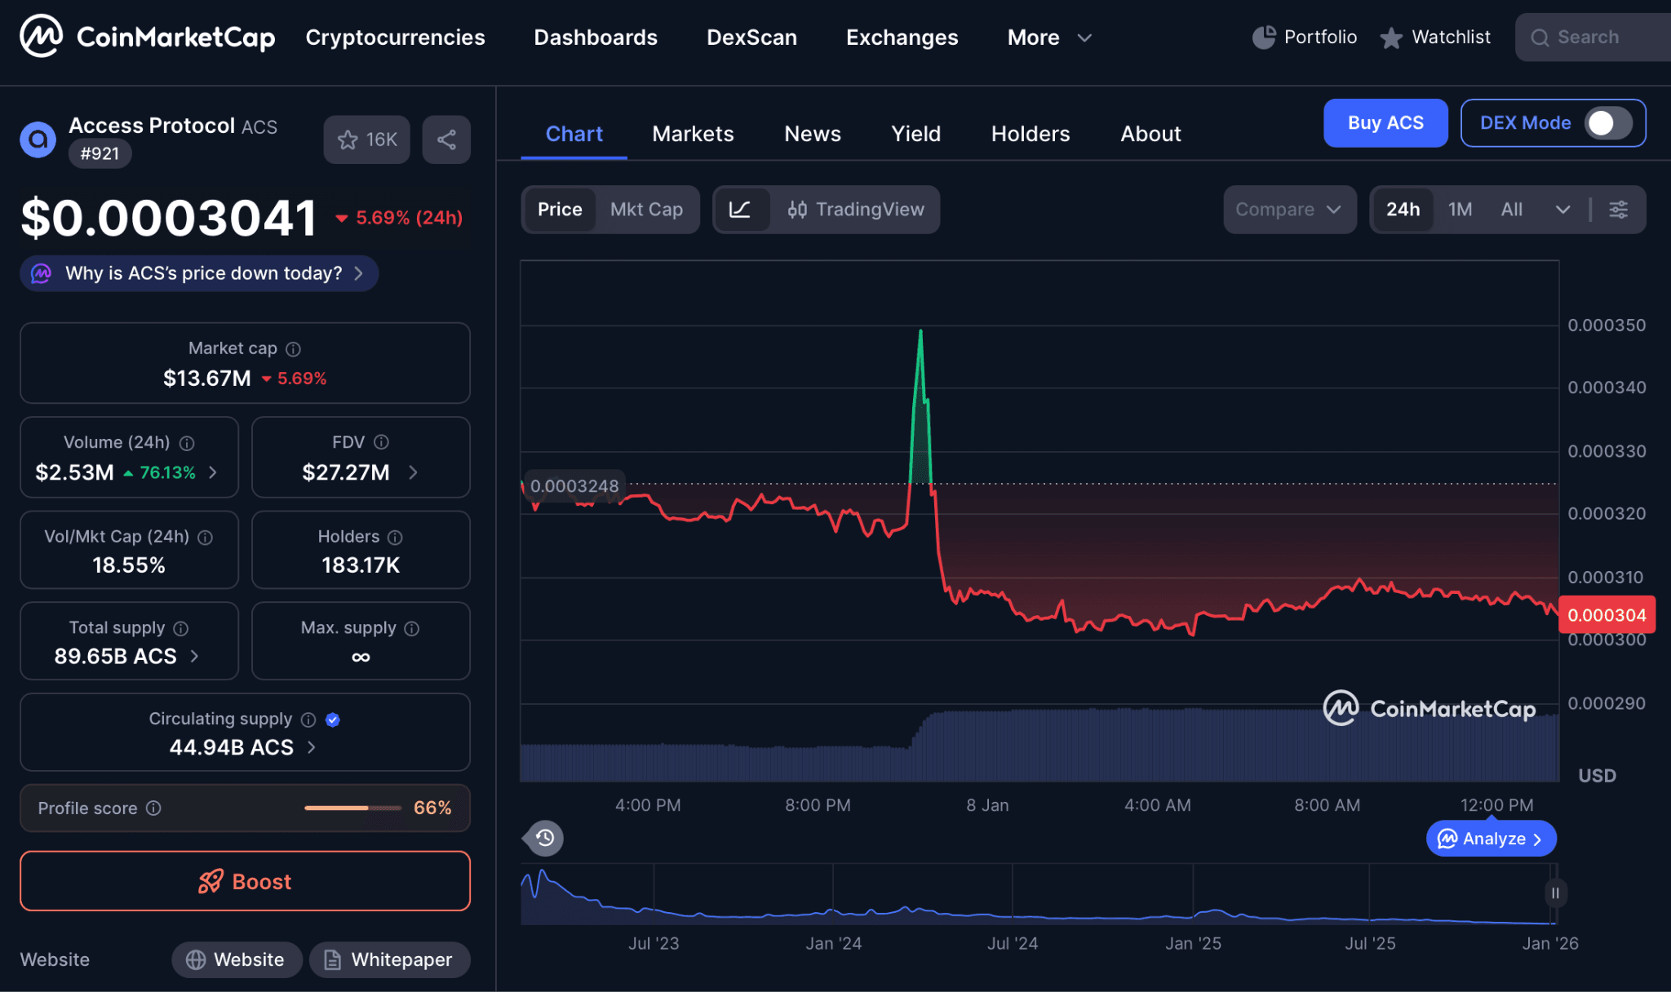Switch to the Markets tab
This screenshot has height=992, width=1671.
pyautogui.click(x=692, y=133)
